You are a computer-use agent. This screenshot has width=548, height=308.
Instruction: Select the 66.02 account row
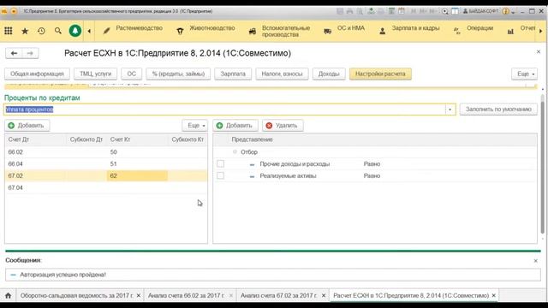pos(106,152)
